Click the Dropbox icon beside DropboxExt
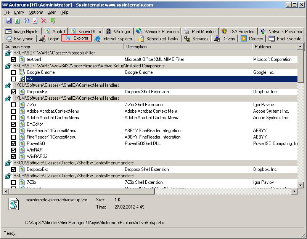The height and width of the screenshot is (239, 307). pyautogui.click(x=21, y=91)
